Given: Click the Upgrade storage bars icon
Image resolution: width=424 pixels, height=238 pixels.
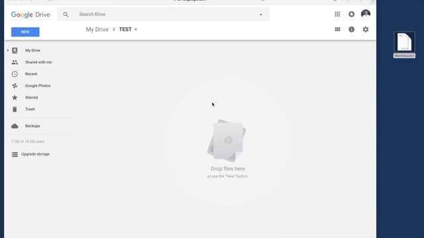Looking at the screenshot, I should coord(15,154).
